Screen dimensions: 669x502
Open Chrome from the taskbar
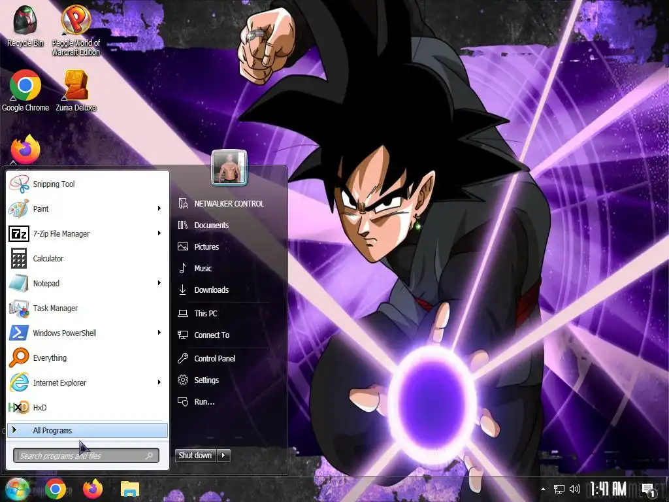click(x=56, y=489)
